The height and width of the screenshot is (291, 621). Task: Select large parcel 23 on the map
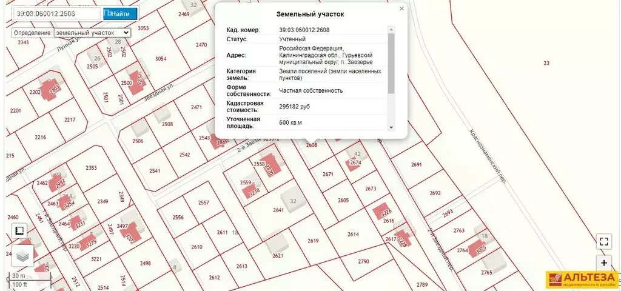546,63
